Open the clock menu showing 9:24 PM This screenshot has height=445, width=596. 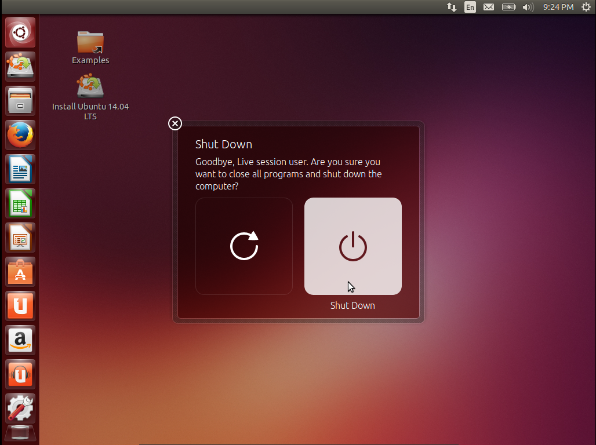pyautogui.click(x=558, y=7)
